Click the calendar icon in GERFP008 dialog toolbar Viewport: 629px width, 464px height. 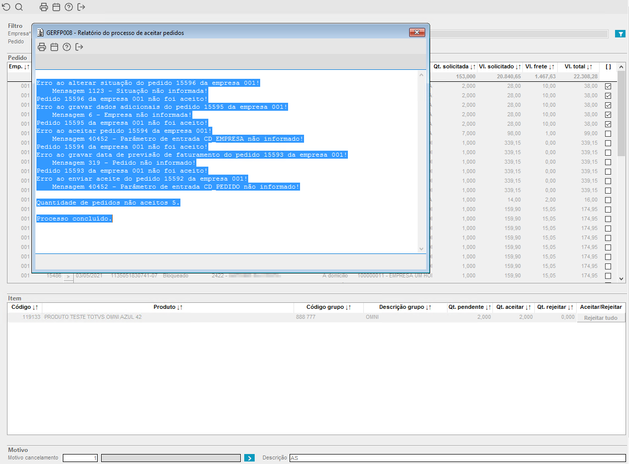(54, 47)
